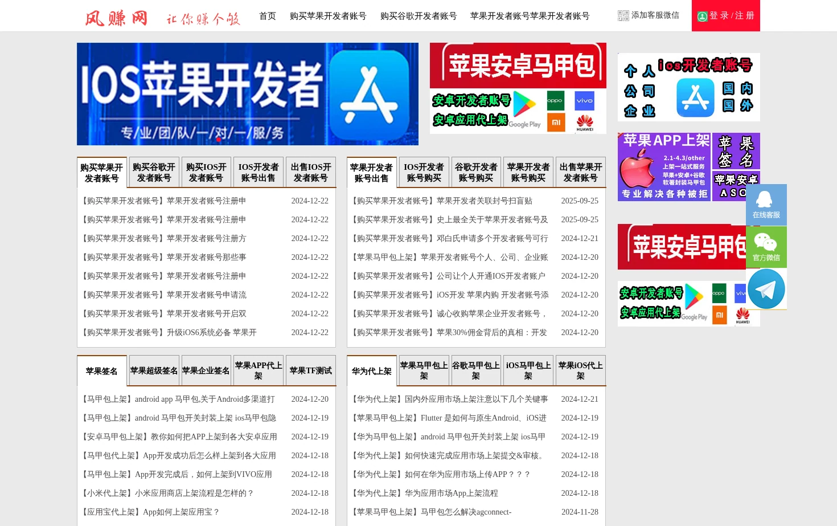Select the 苹果马甲包上架 tab
Viewport: 837px width, 526px height.
[424, 370]
